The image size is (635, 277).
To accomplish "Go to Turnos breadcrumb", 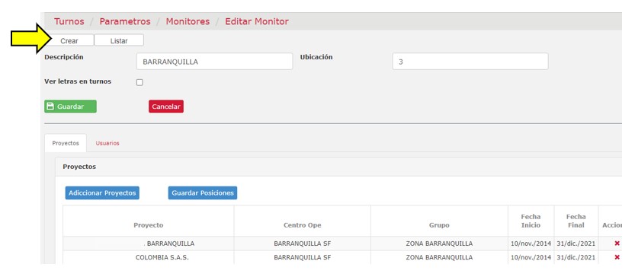I will tap(69, 21).
